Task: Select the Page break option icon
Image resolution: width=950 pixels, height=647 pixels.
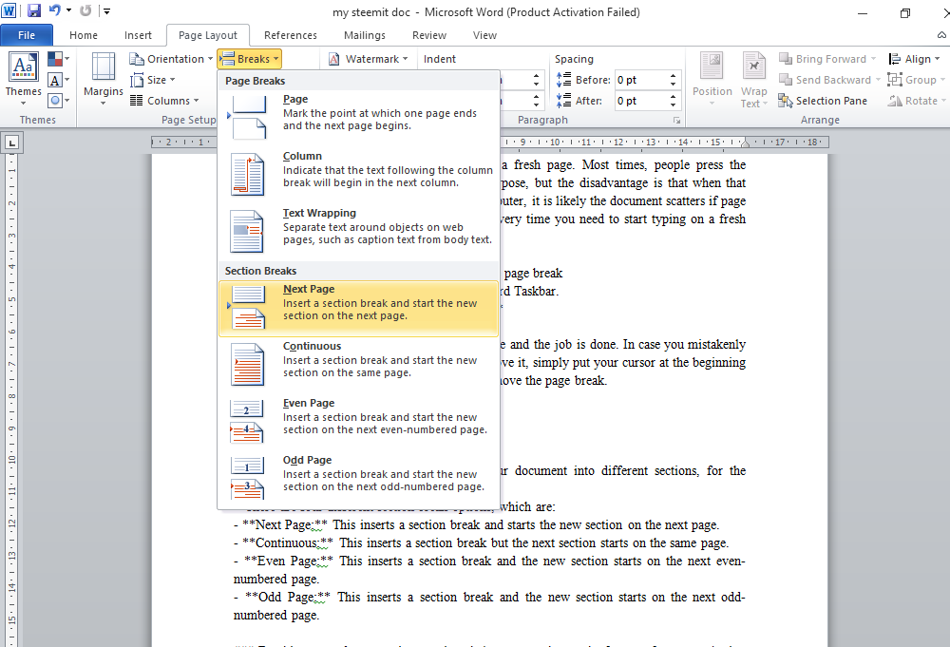Action: tap(248, 114)
